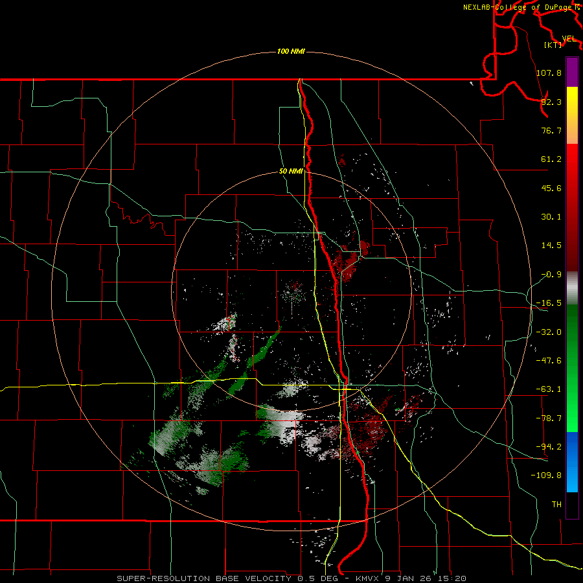583x583 pixels.
Task: Click the [KT] units label
Action: click(553, 45)
